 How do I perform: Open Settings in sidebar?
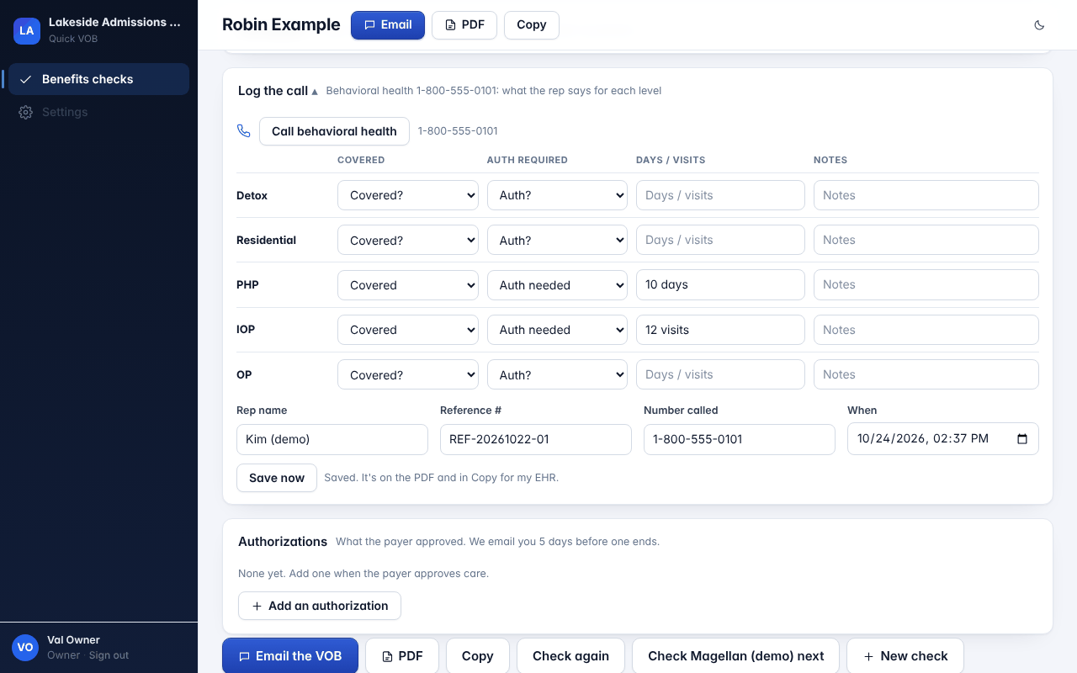click(98, 112)
